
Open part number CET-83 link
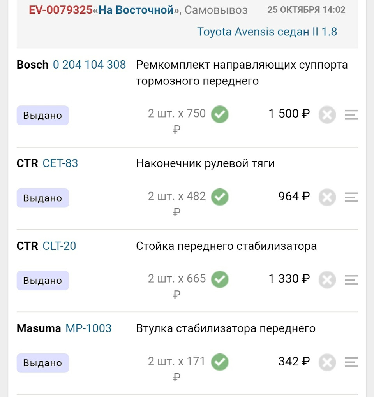coord(60,163)
